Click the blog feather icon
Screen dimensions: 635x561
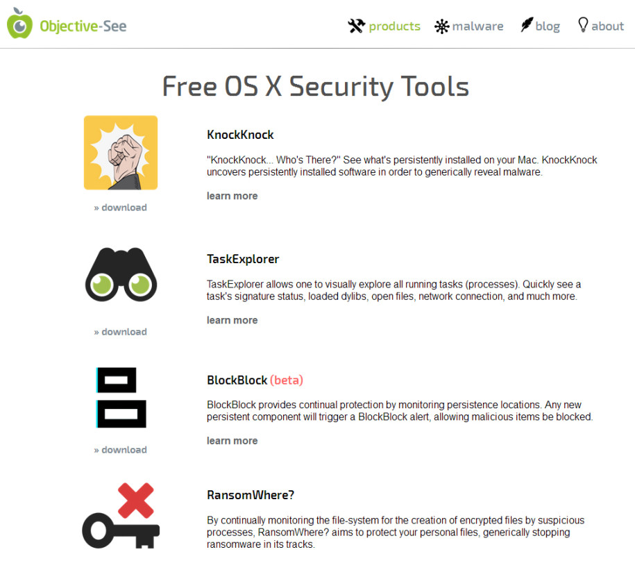(527, 25)
